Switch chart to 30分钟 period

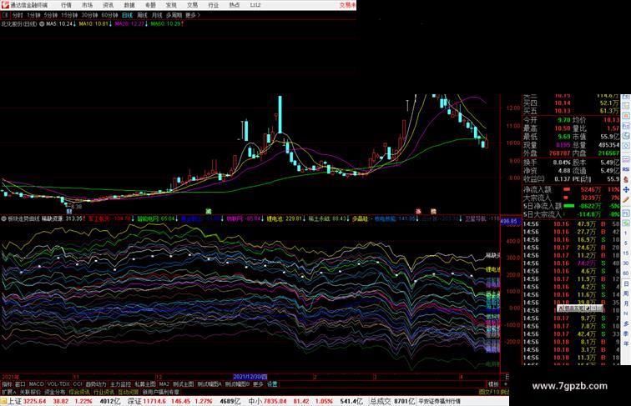[89, 15]
